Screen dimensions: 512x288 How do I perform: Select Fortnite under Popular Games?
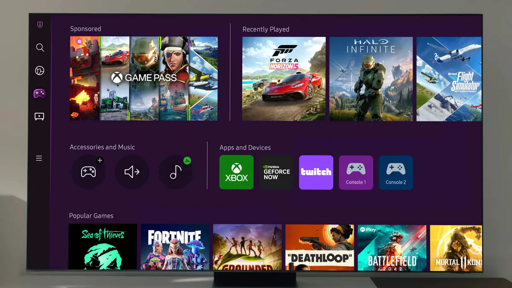click(175, 247)
